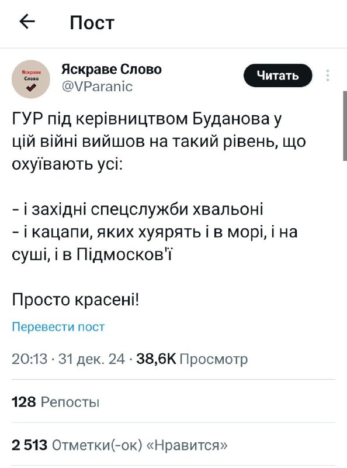Screen dimensions: 347x468
Task: Click the 31 дек. 24 date
Action: click(x=92, y=359)
